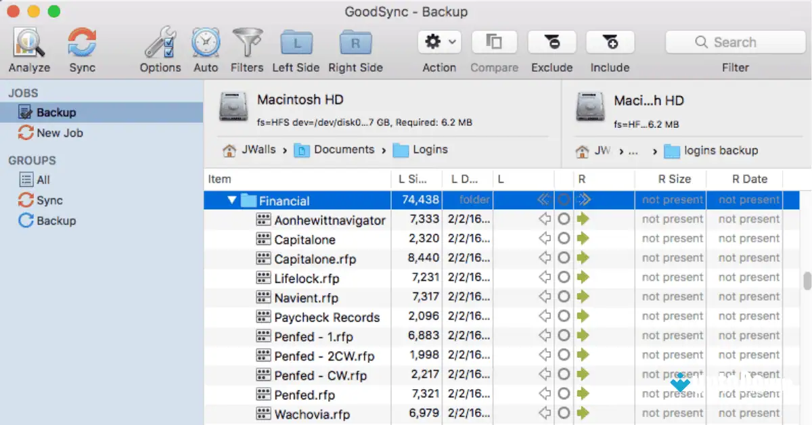Click the Left Side folder icon
The height and width of the screenshot is (425, 812).
296,42
